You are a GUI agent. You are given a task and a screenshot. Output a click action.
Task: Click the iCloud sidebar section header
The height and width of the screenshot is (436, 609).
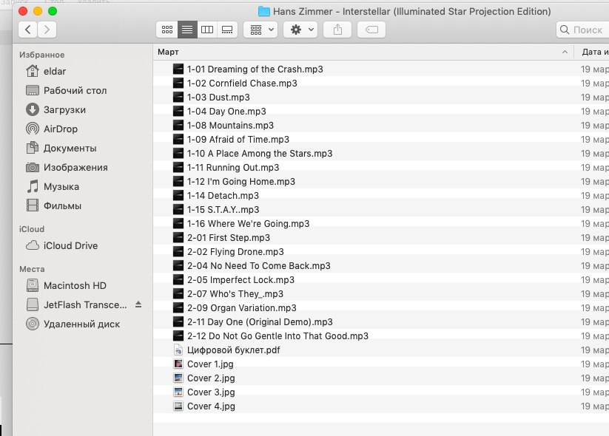(x=32, y=229)
